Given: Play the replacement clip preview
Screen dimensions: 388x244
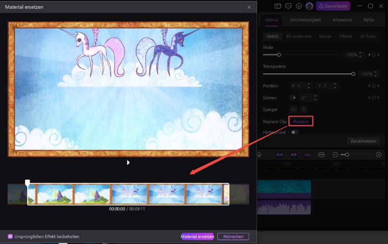Looking at the screenshot, I should pos(128,163).
